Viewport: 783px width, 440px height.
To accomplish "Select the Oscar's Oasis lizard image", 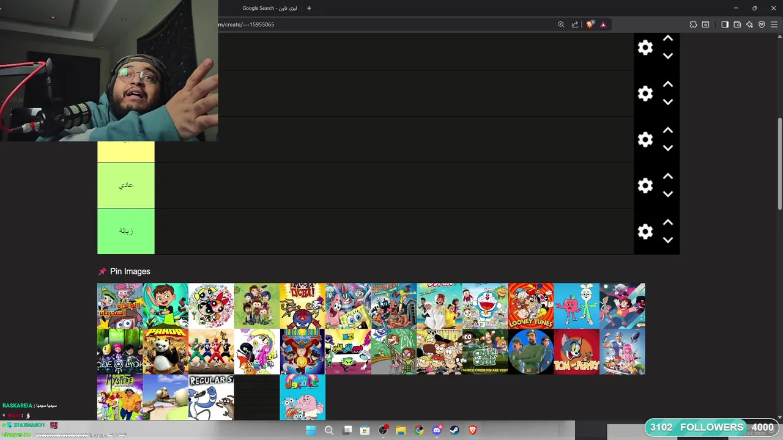I will pos(166,397).
